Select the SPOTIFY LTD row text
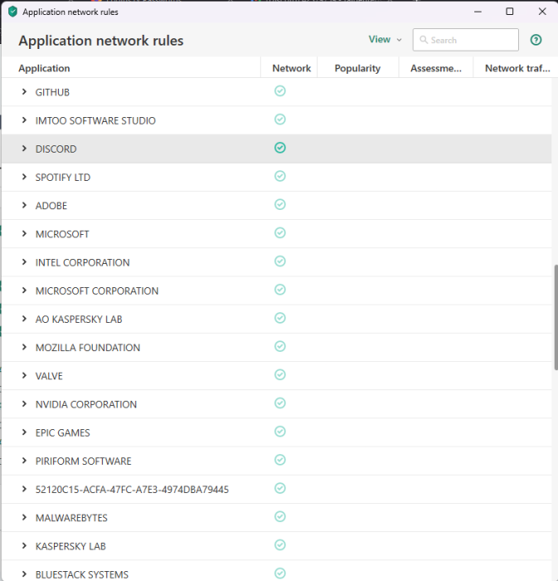Viewport: 558px width, 581px height. point(63,178)
